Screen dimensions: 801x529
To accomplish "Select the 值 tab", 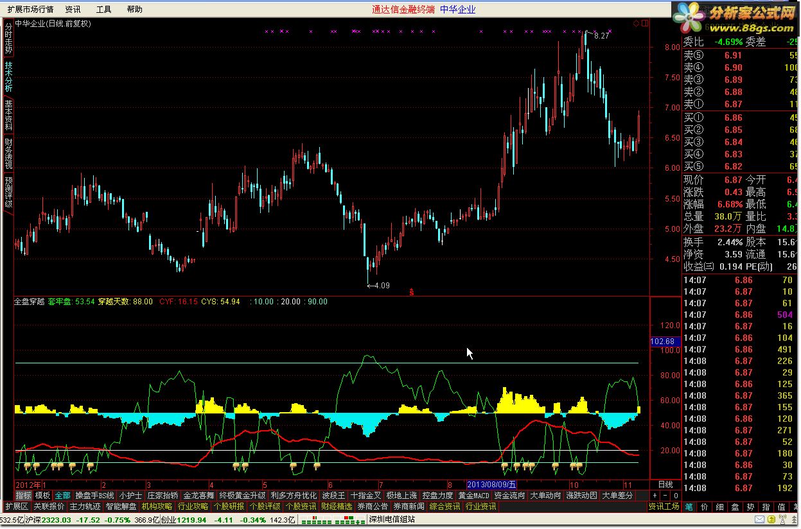I will pos(782,507).
